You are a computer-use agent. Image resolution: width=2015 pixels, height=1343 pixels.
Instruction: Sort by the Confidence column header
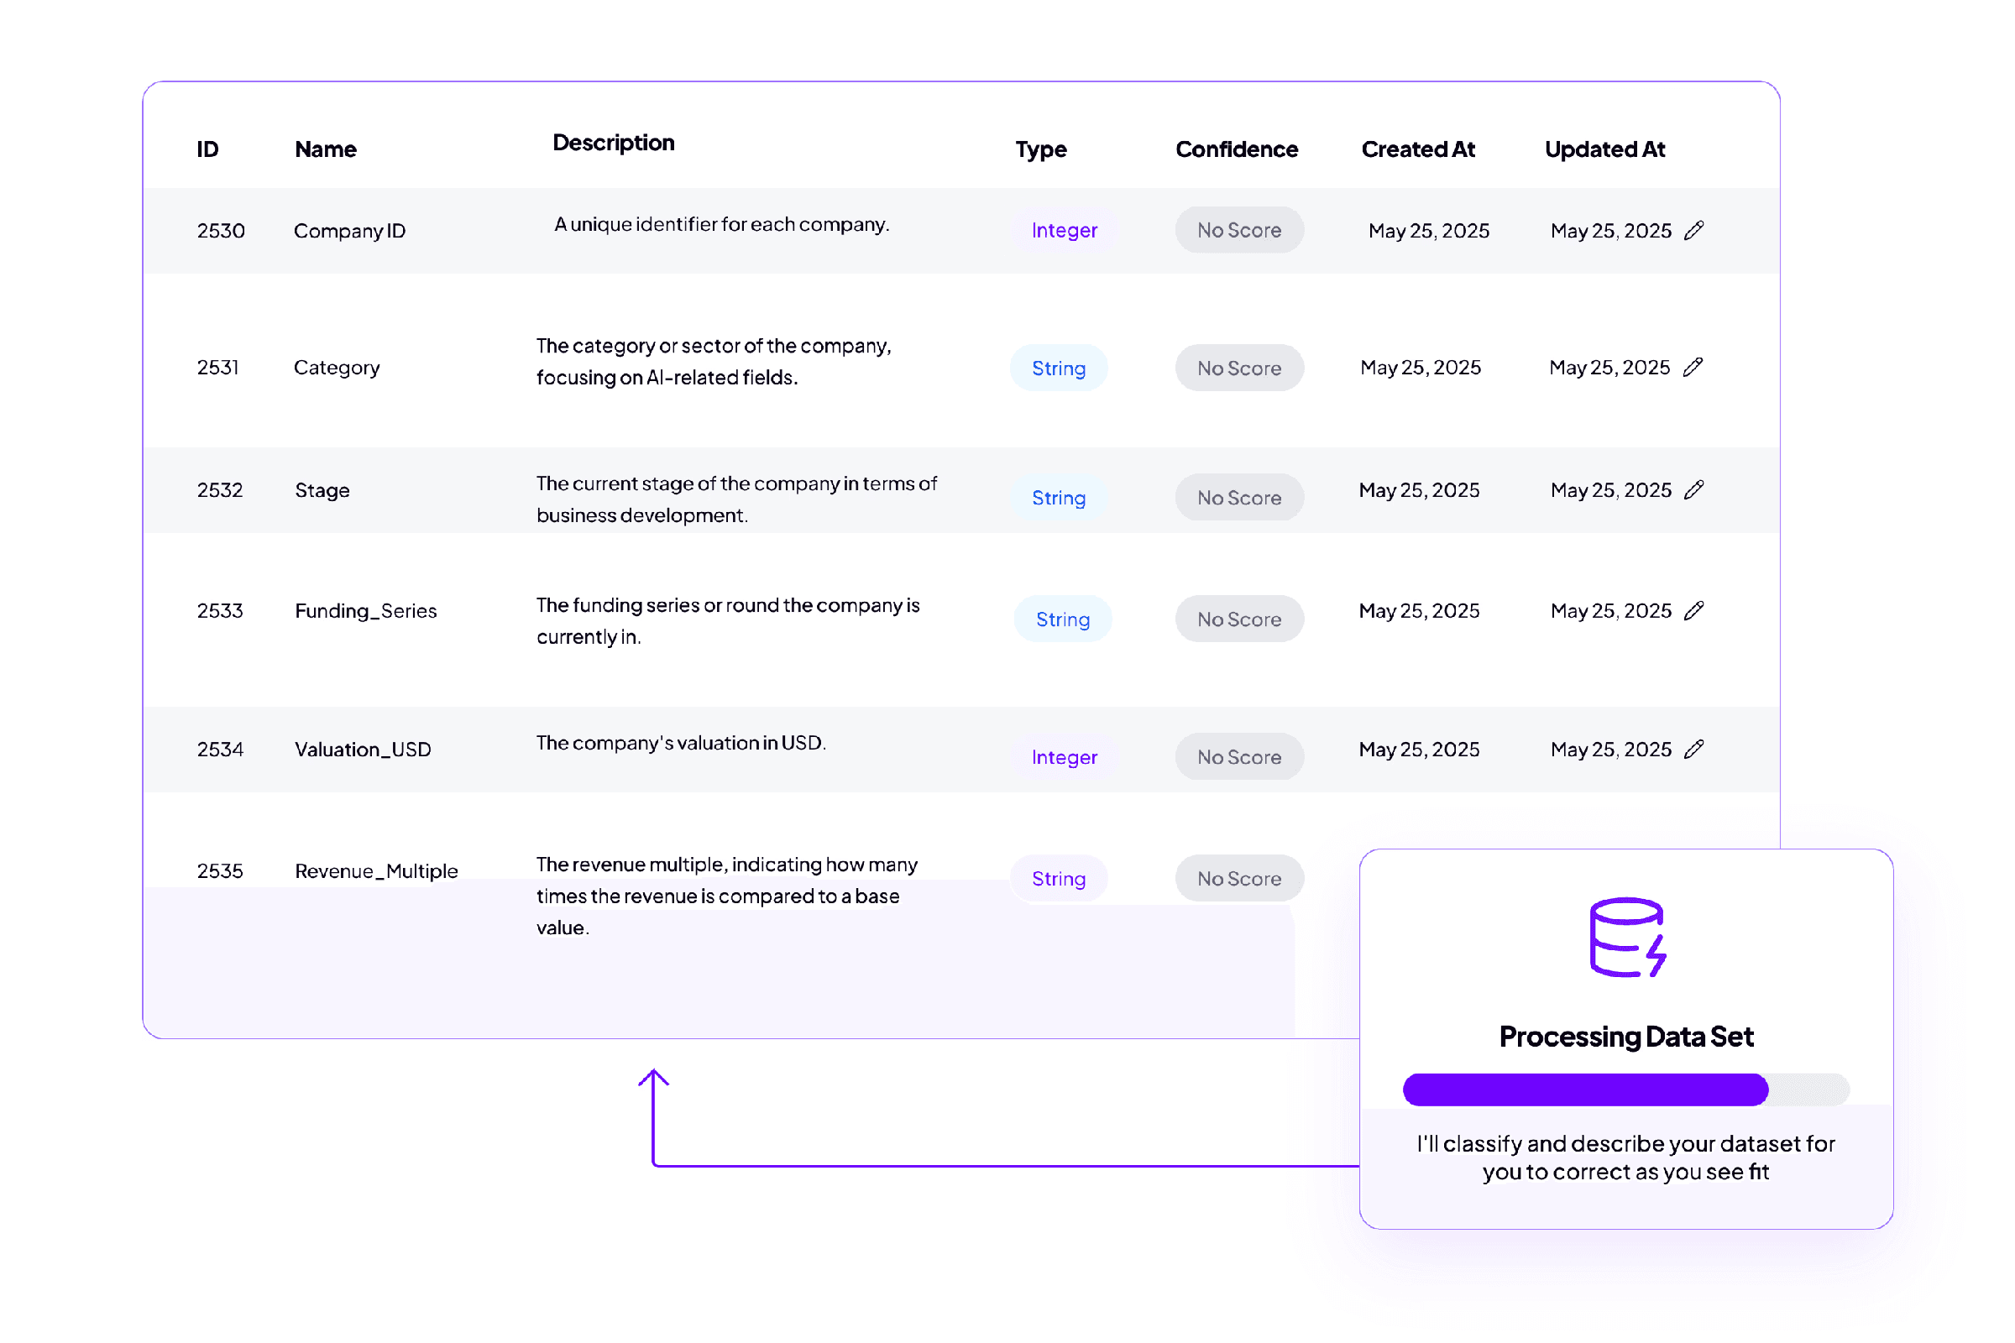click(x=1236, y=149)
